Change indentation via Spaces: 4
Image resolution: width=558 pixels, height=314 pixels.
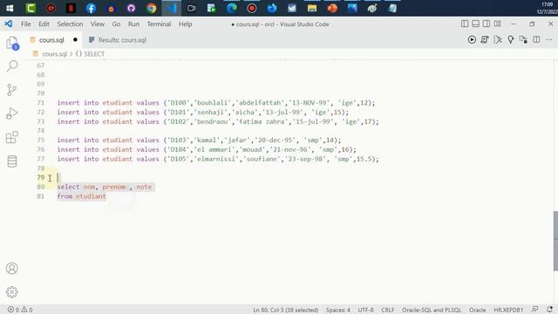(x=337, y=311)
